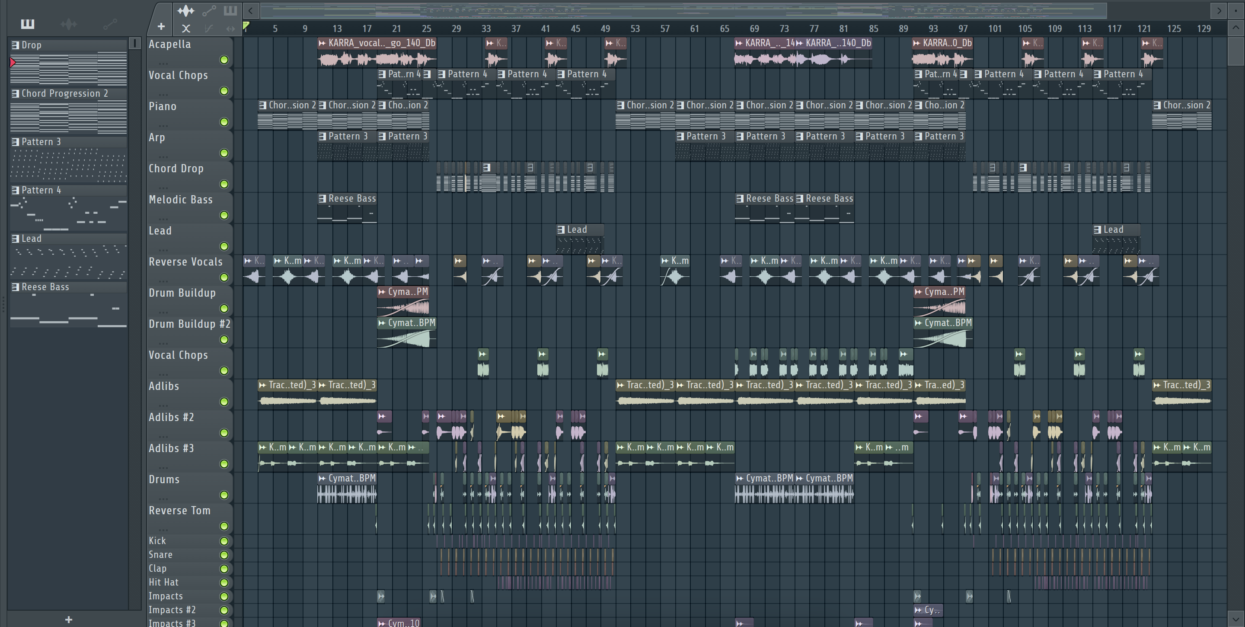Screen dimensions: 1245x627
Task: Select the Clap track header
Action: click(x=190, y=569)
